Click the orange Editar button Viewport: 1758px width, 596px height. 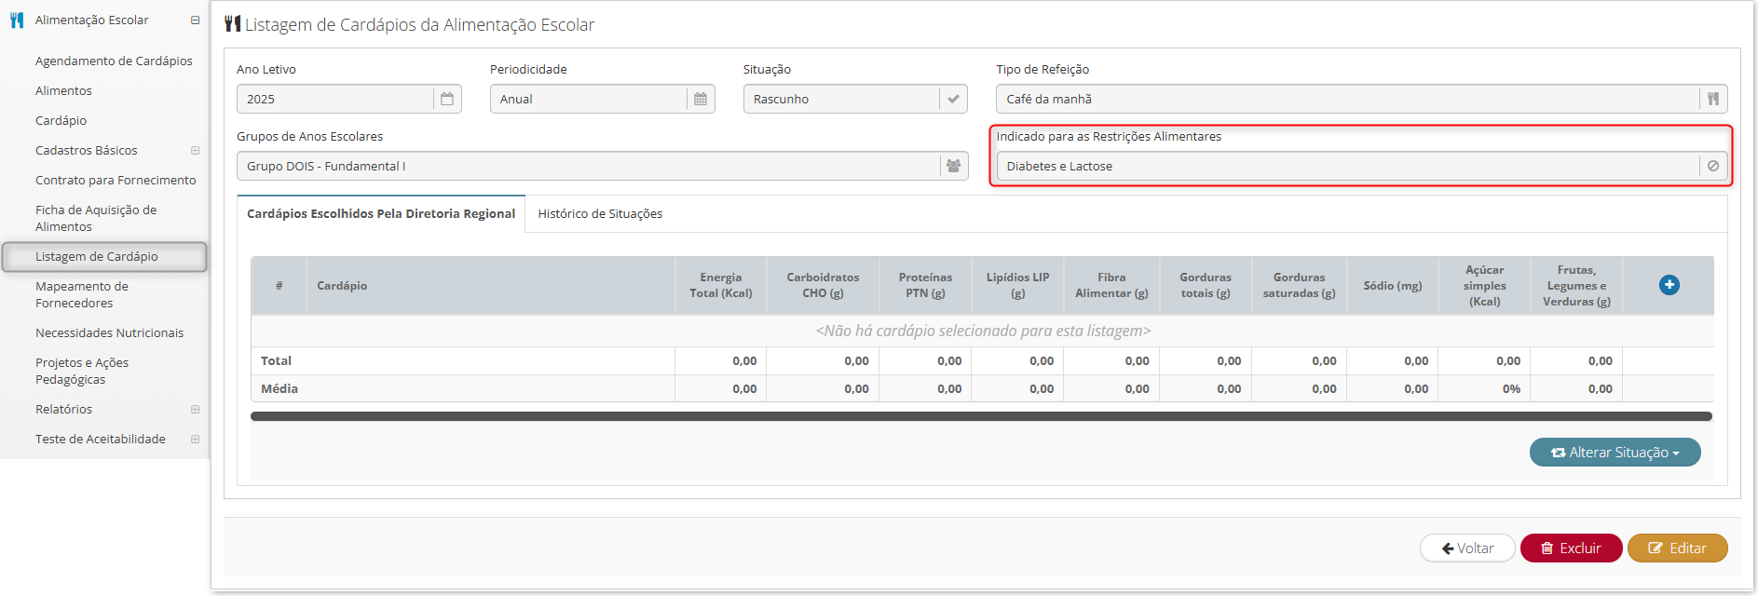click(1677, 548)
